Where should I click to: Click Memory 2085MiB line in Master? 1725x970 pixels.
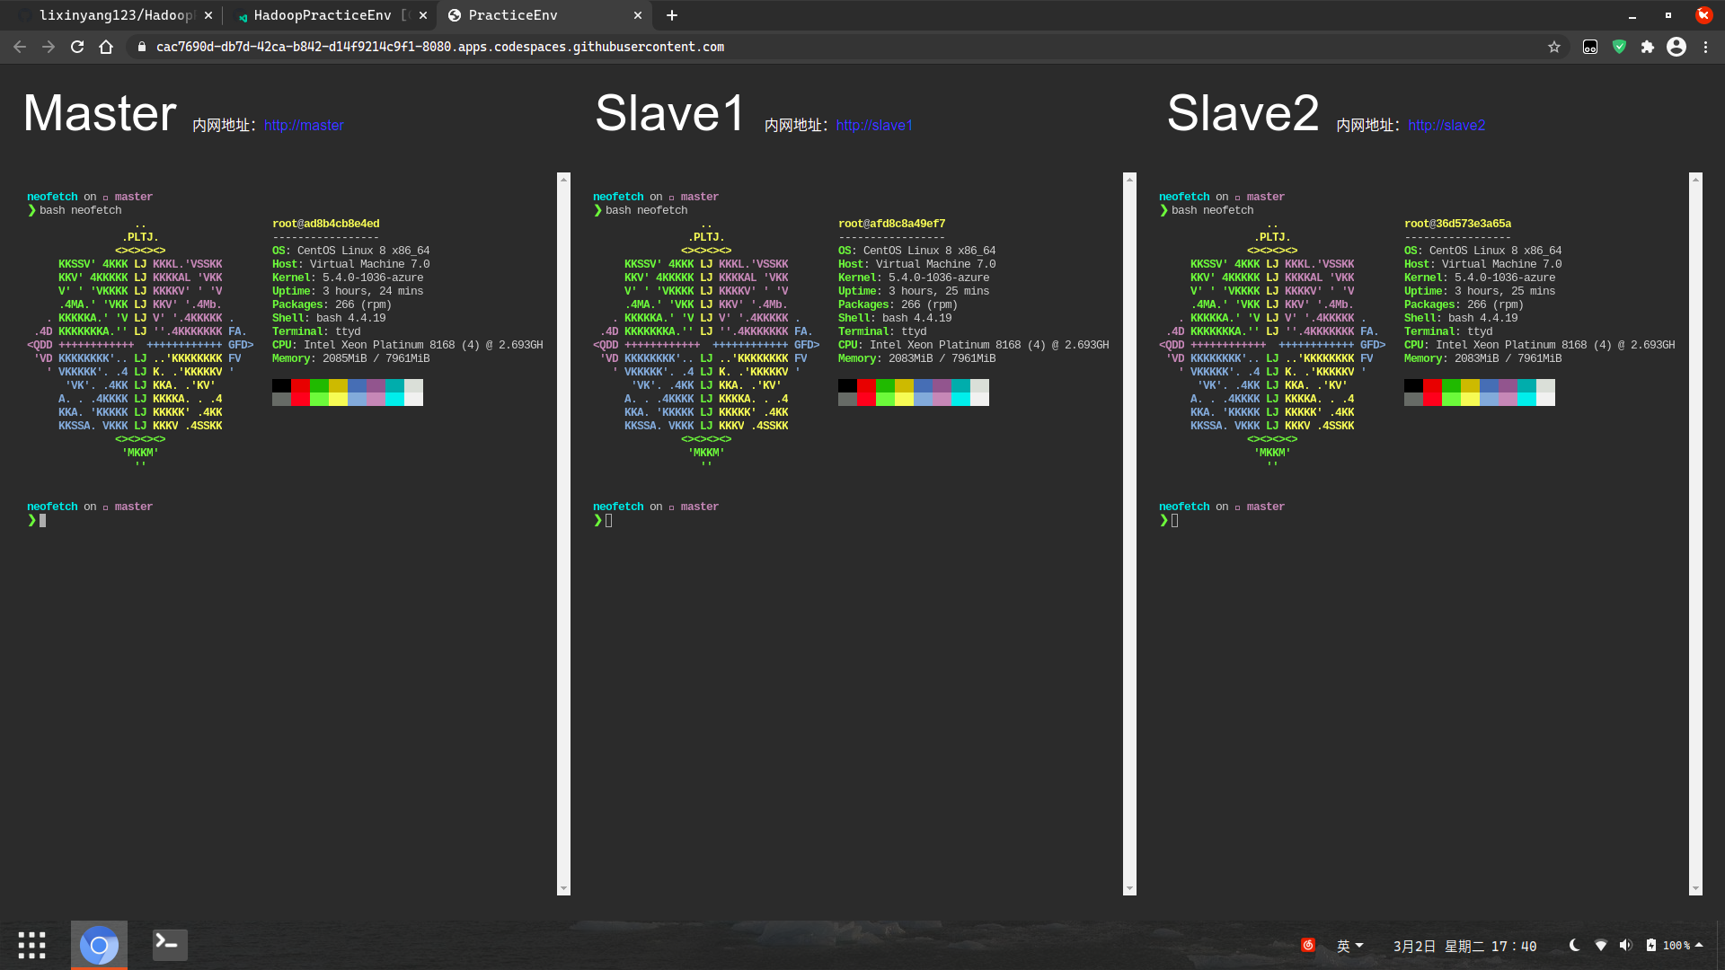click(351, 358)
